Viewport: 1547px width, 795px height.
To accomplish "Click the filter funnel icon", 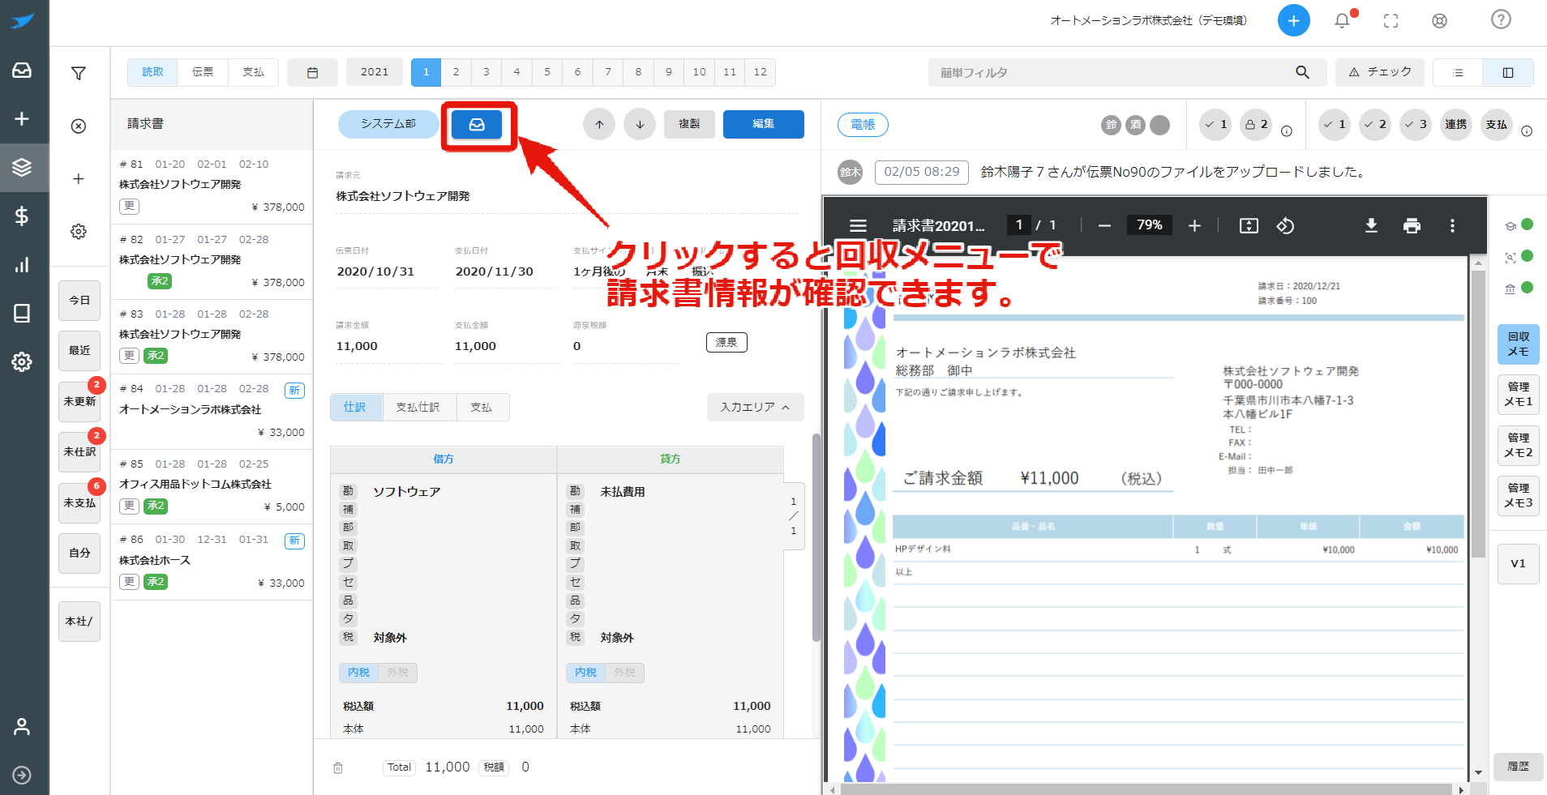I will (x=79, y=74).
